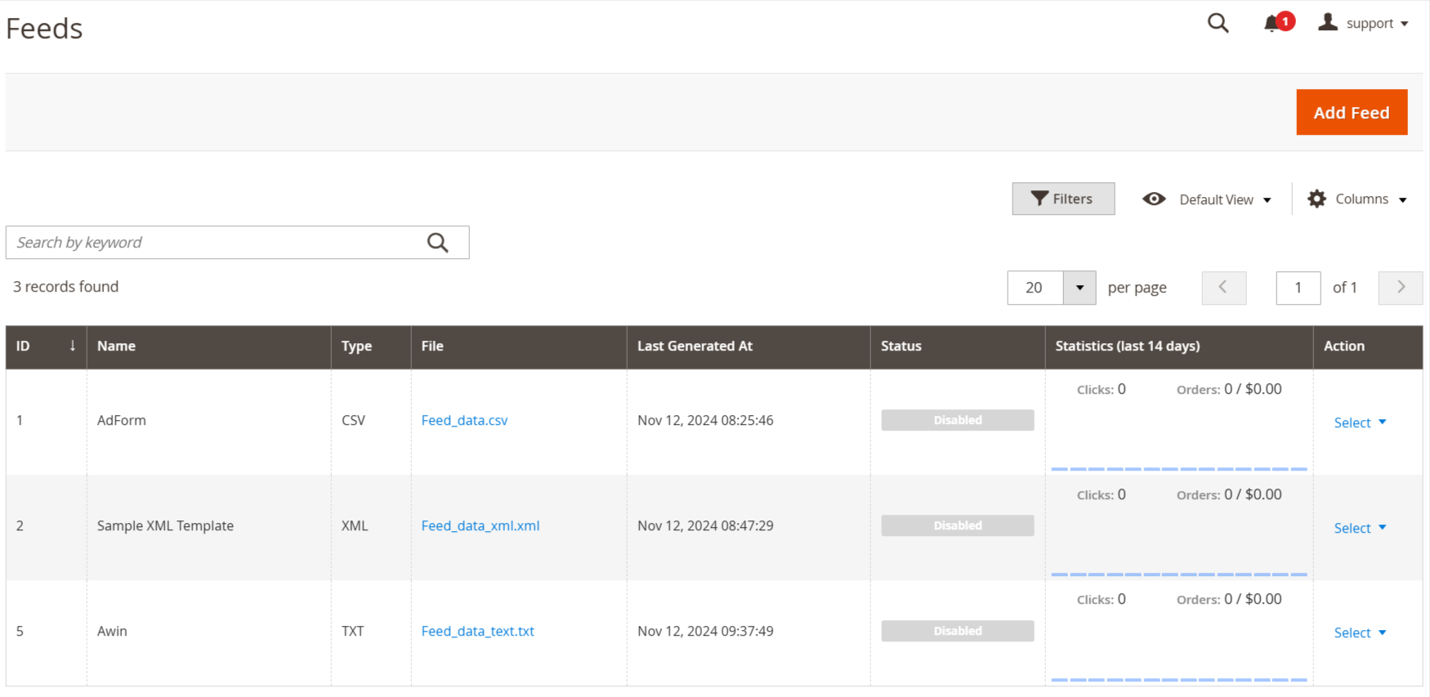Click the per page value field showing 20
This screenshot has height=697, width=1430.
point(1035,288)
